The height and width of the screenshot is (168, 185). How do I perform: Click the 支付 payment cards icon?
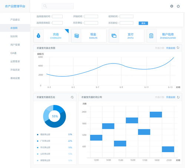pos(114,36)
